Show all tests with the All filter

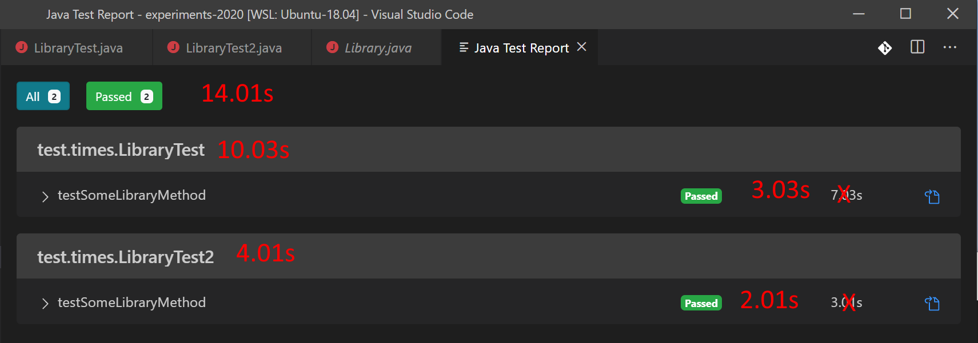[x=43, y=96]
